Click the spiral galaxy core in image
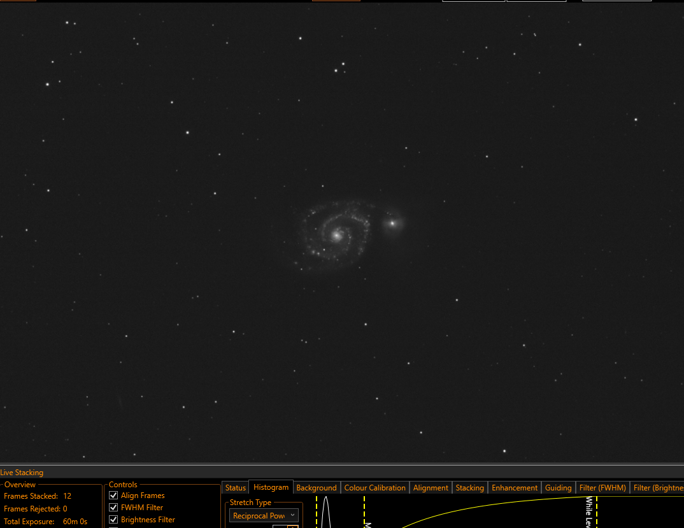This screenshot has width=684, height=528. [336, 236]
